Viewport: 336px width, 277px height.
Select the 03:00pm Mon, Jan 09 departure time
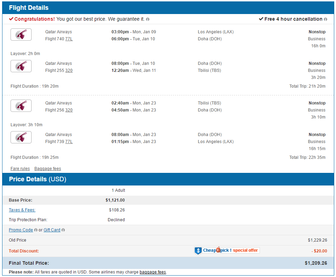[134, 32]
